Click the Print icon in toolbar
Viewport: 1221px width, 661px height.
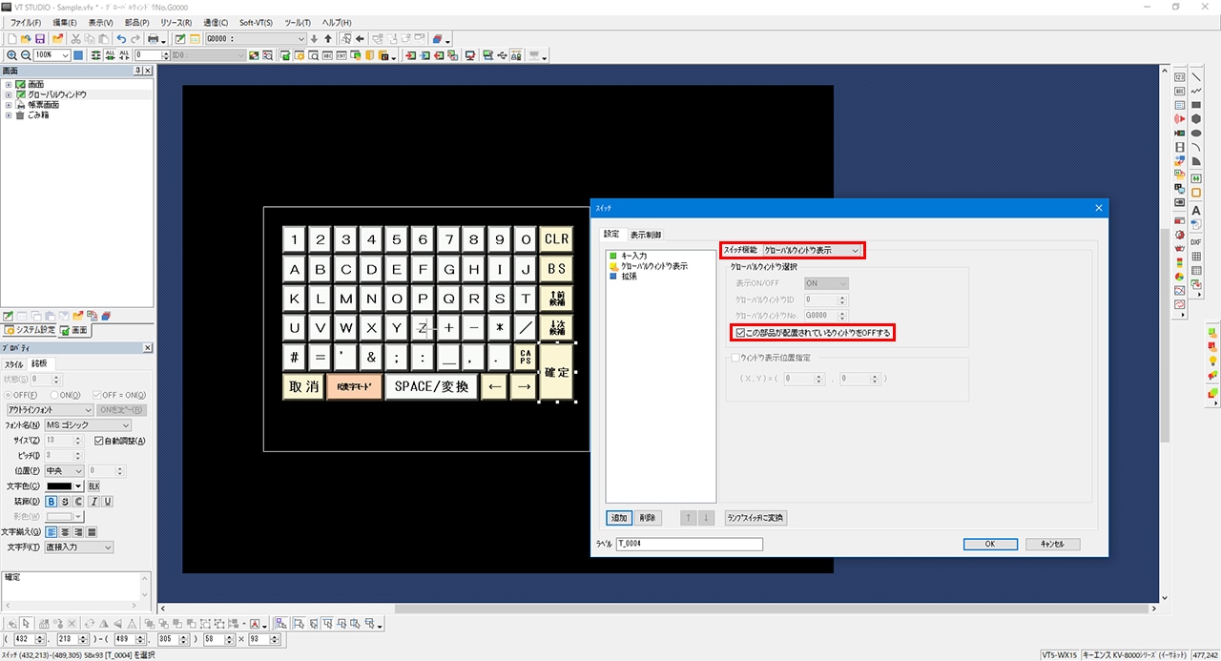pos(153,39)
